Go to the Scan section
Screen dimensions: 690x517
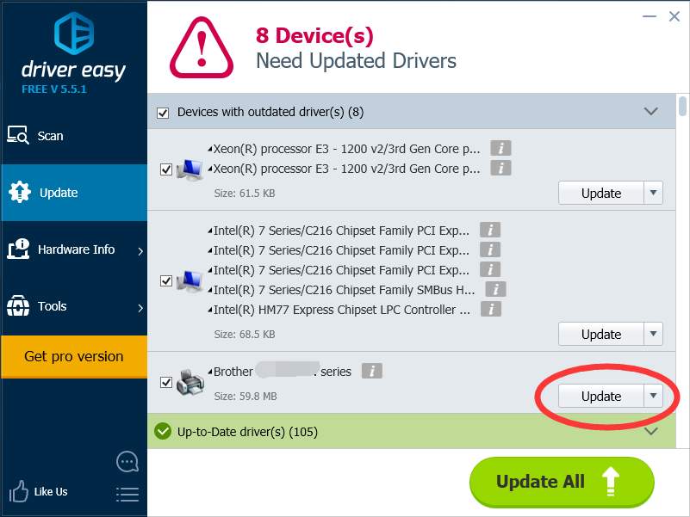click(x=74, y=136)
